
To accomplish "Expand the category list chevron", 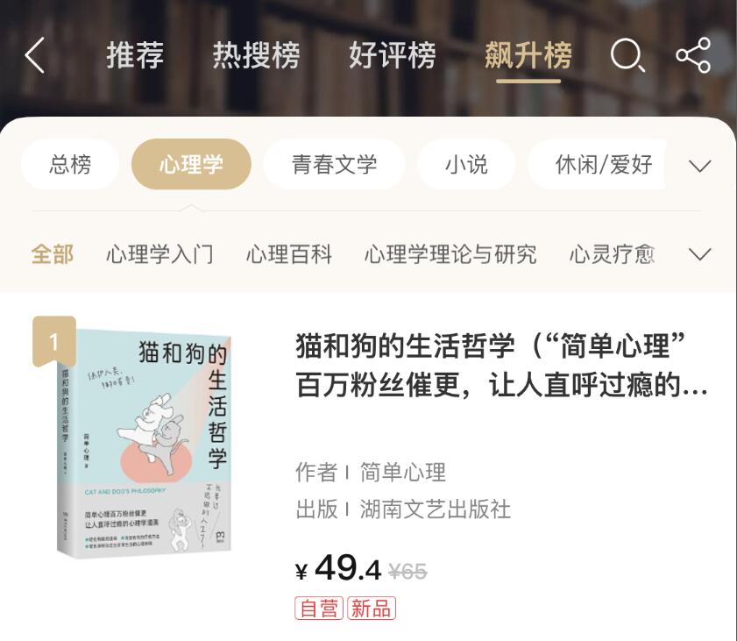I will pyautogui.click(x=699, y=165).
